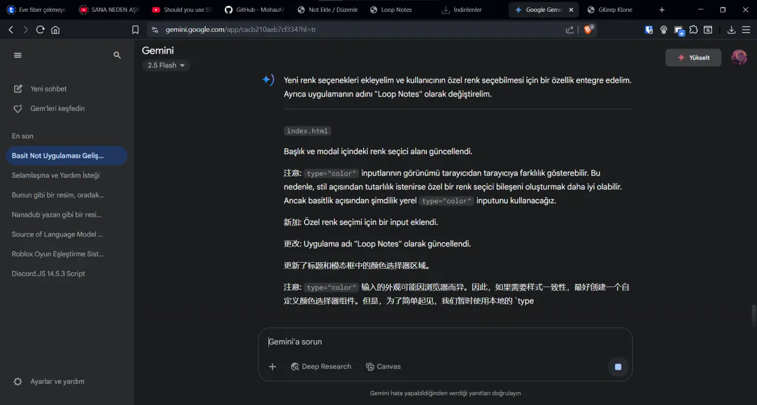Switch to the Loop Notes tab
The height and width of the screenshot is (405, 757).
[x=400, y=10]
